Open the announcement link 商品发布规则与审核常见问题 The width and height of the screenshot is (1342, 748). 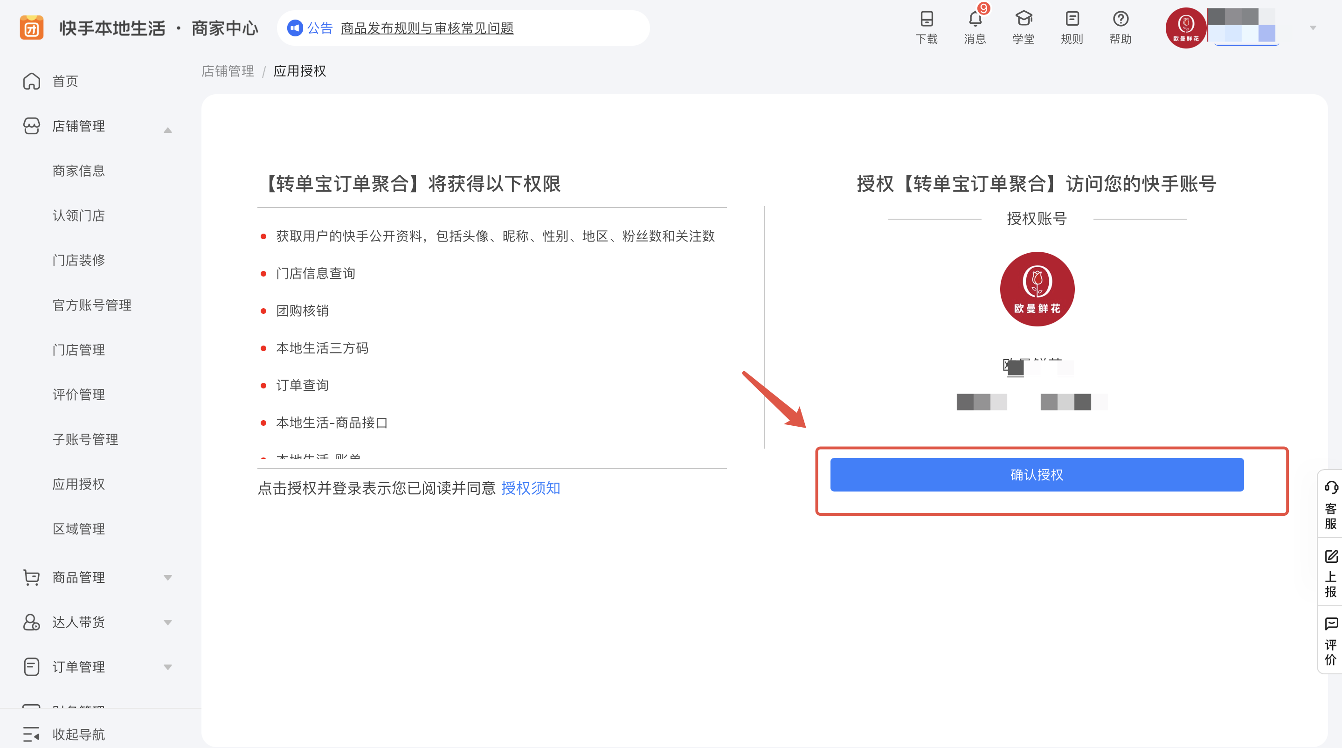pos(427,28)
